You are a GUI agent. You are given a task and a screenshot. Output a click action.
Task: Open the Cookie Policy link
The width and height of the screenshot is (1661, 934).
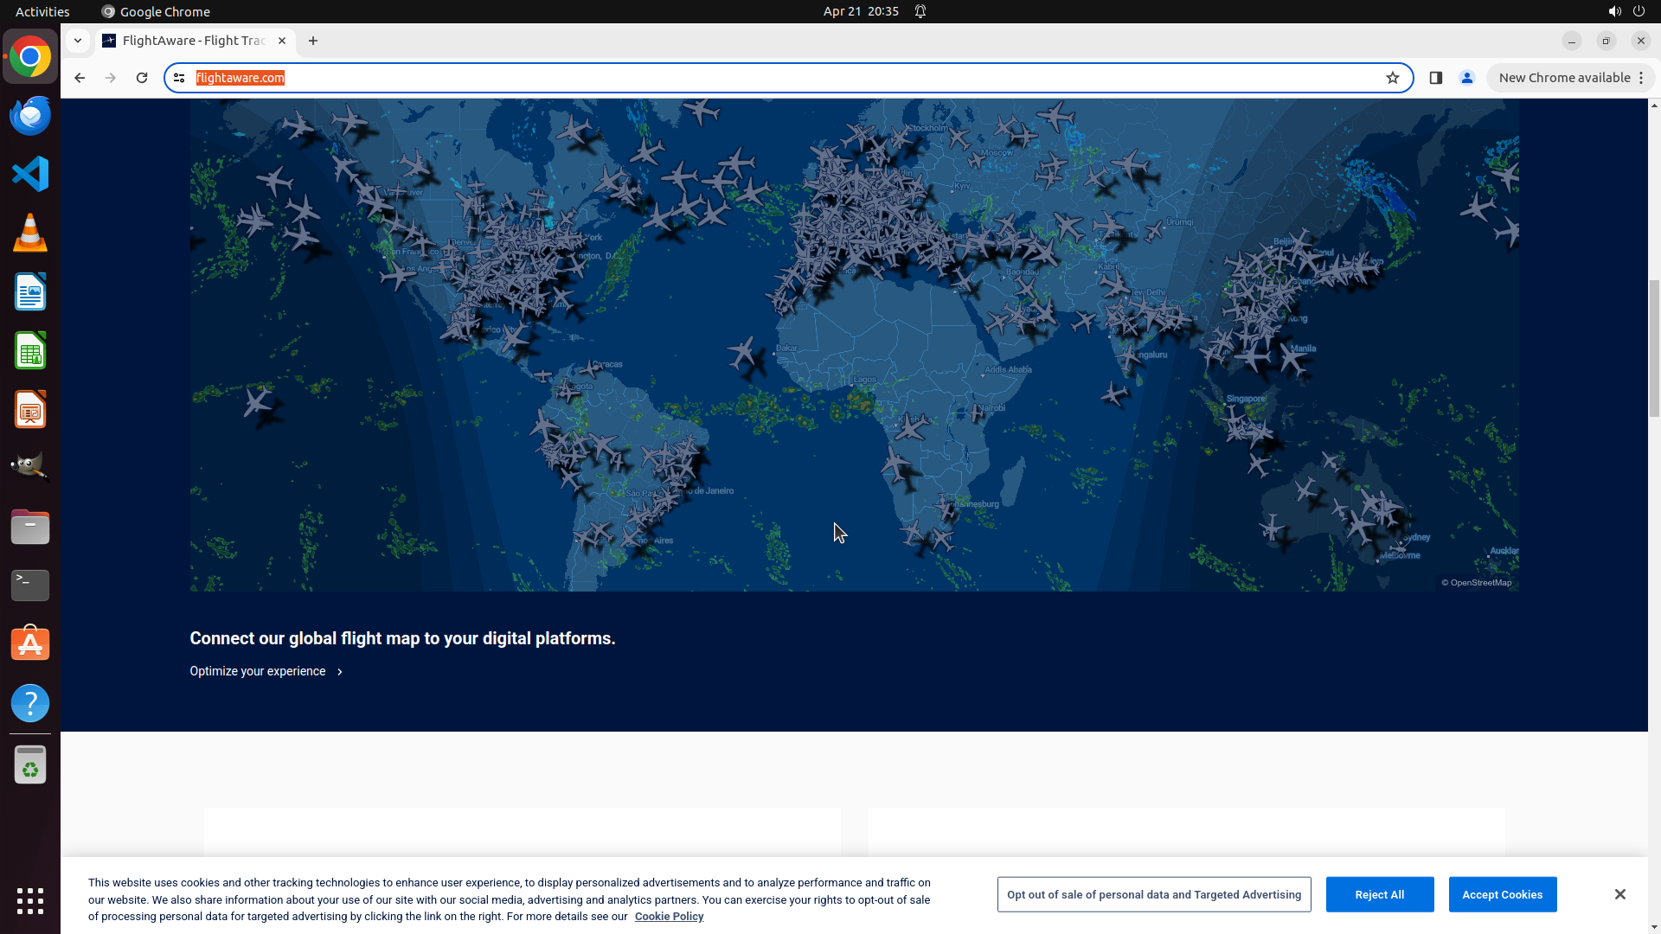669,917
